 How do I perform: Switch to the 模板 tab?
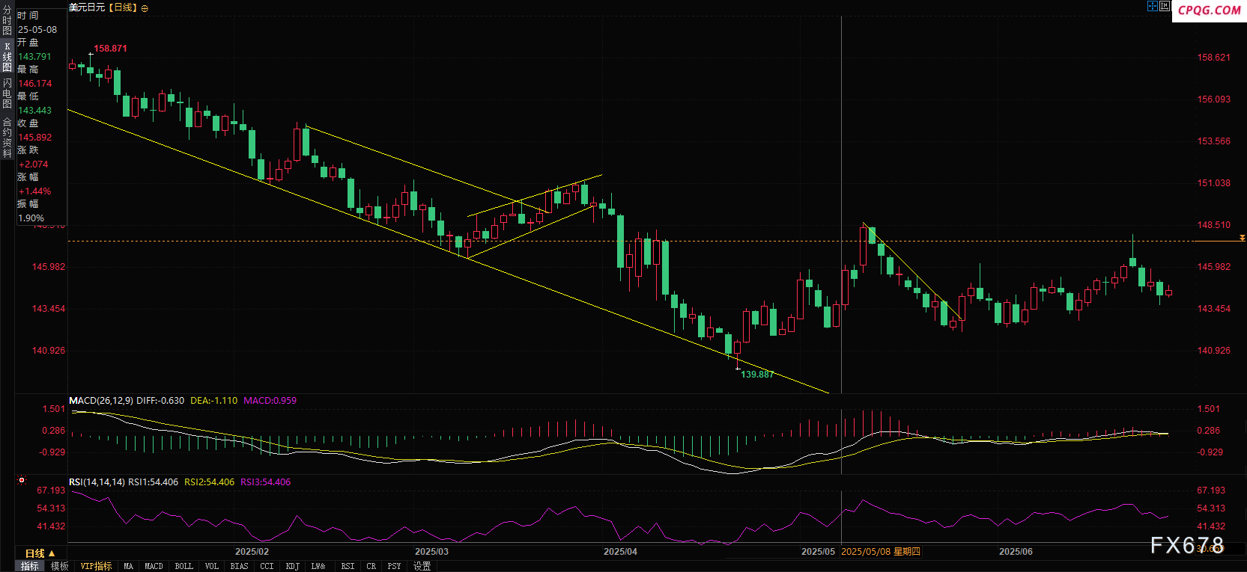(60, 566)
